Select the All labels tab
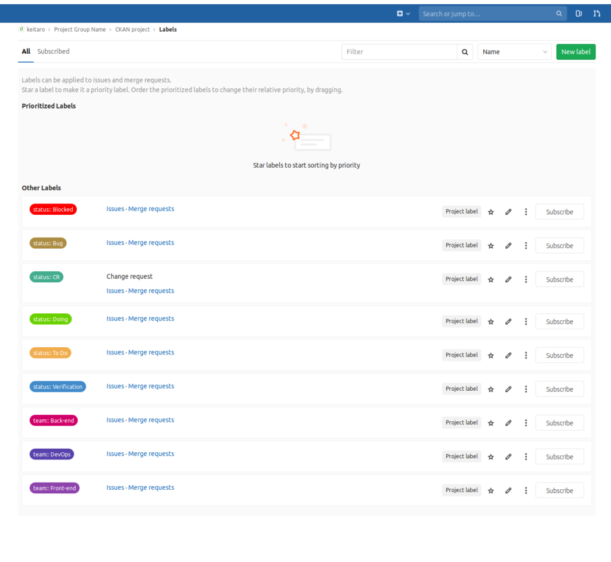Viewport: 611px width, 562px height. (26, 51)
